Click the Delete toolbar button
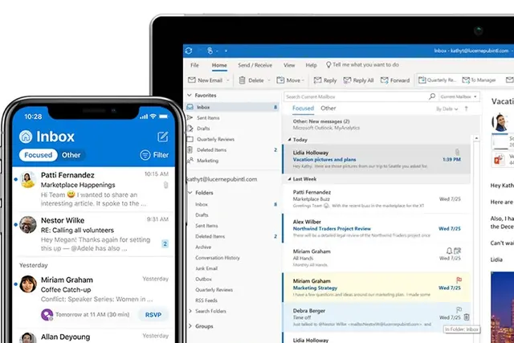514x343 pixels. [251, 80]
